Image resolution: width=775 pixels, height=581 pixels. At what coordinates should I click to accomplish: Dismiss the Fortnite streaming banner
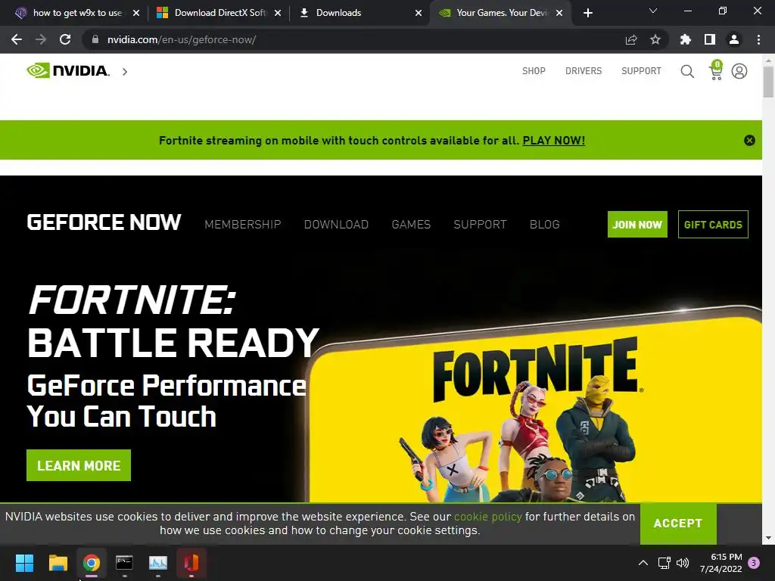(749, 140)
